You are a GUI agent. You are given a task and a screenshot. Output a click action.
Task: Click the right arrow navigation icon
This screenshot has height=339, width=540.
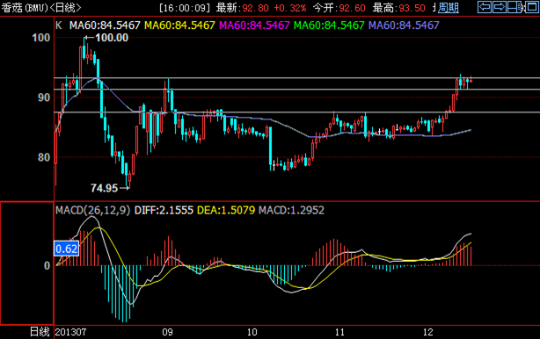[500, 7]
